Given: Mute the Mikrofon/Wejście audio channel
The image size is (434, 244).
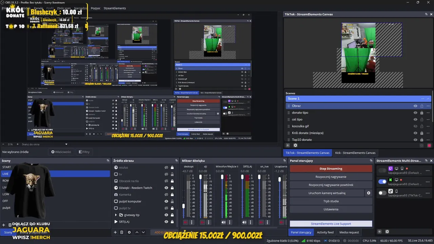Looking at the screenshot, I should pos(223,222).
